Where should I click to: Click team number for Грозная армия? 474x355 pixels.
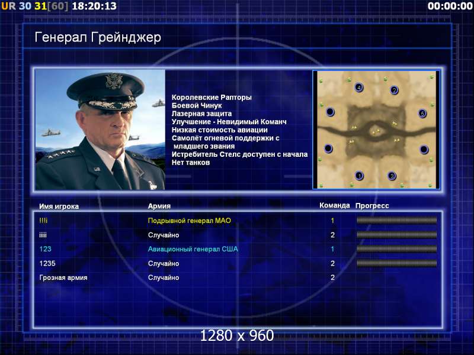pyautogui.click(x=332, y=277)
